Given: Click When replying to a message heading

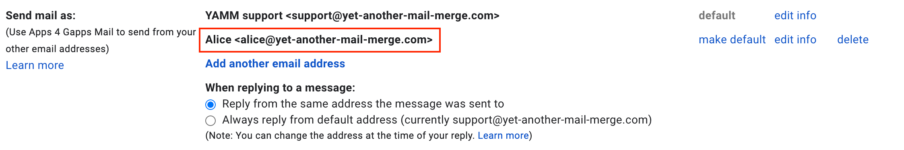Looking at the screenshot, I should 280,87.
